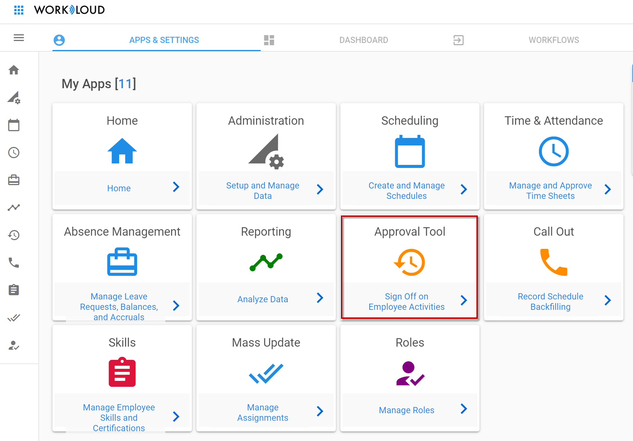The height and width of the screenshot is (441, 633).
Task: Click the Time & Attendance card title
Action: 554,121
